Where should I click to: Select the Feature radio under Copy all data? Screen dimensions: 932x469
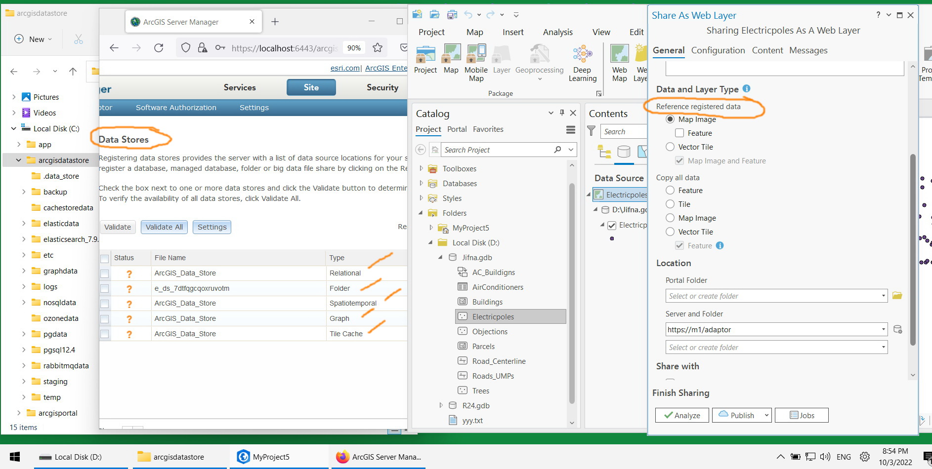(x=671, y=190)
